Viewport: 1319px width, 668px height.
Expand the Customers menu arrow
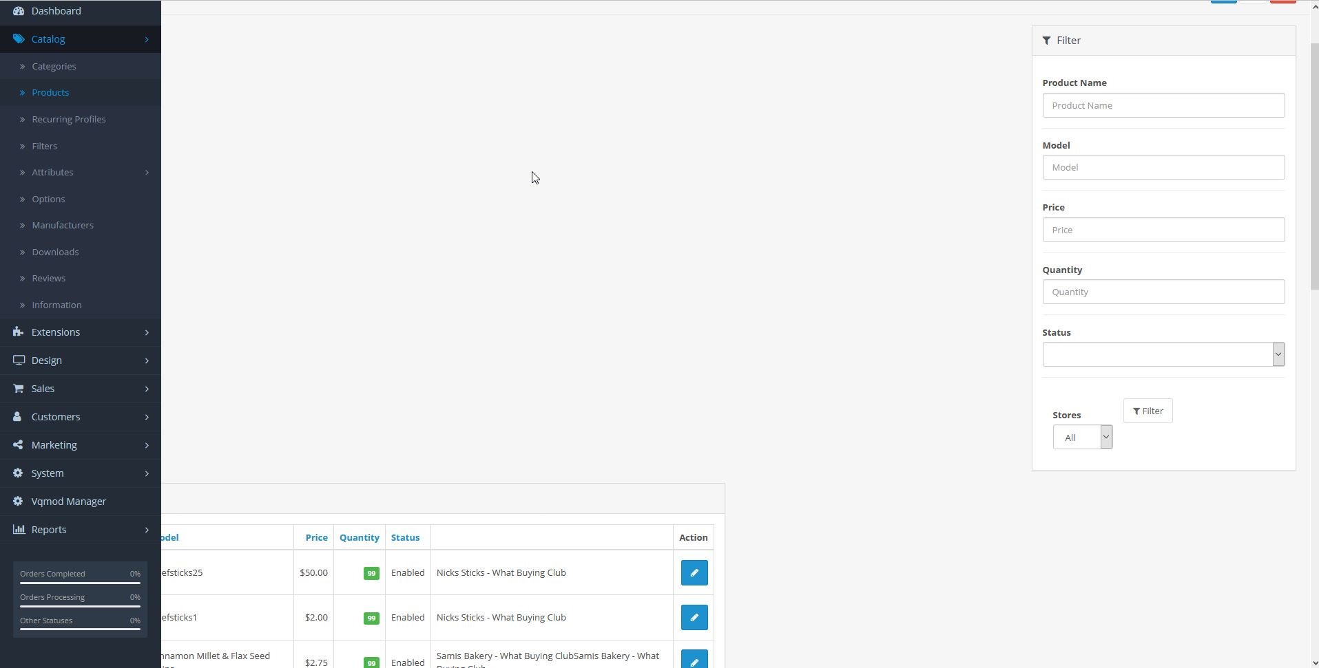click(x=147, y=417)
